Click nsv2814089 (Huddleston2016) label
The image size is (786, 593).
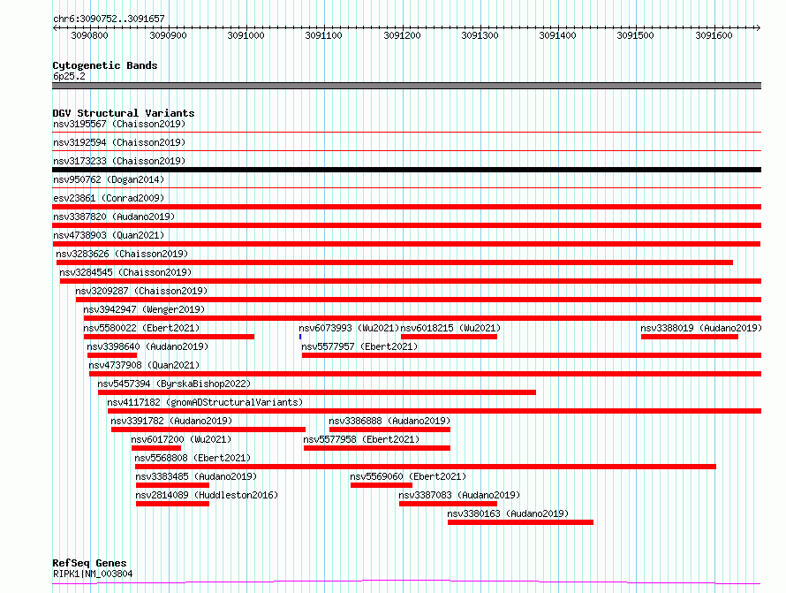pos(207,495)
